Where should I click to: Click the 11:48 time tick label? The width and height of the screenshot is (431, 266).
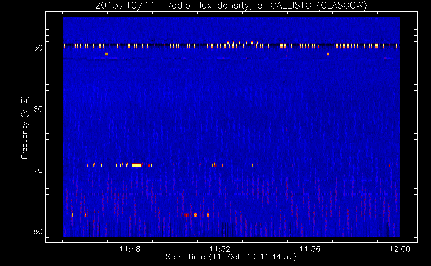click(x=130, y=249)
